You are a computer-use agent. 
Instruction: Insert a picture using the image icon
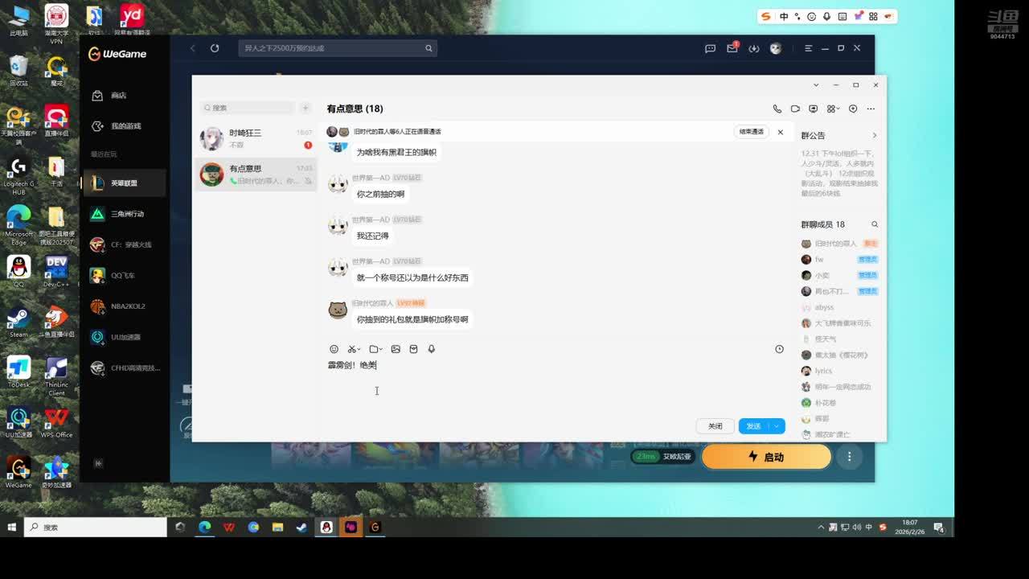[x=396, y=349]
